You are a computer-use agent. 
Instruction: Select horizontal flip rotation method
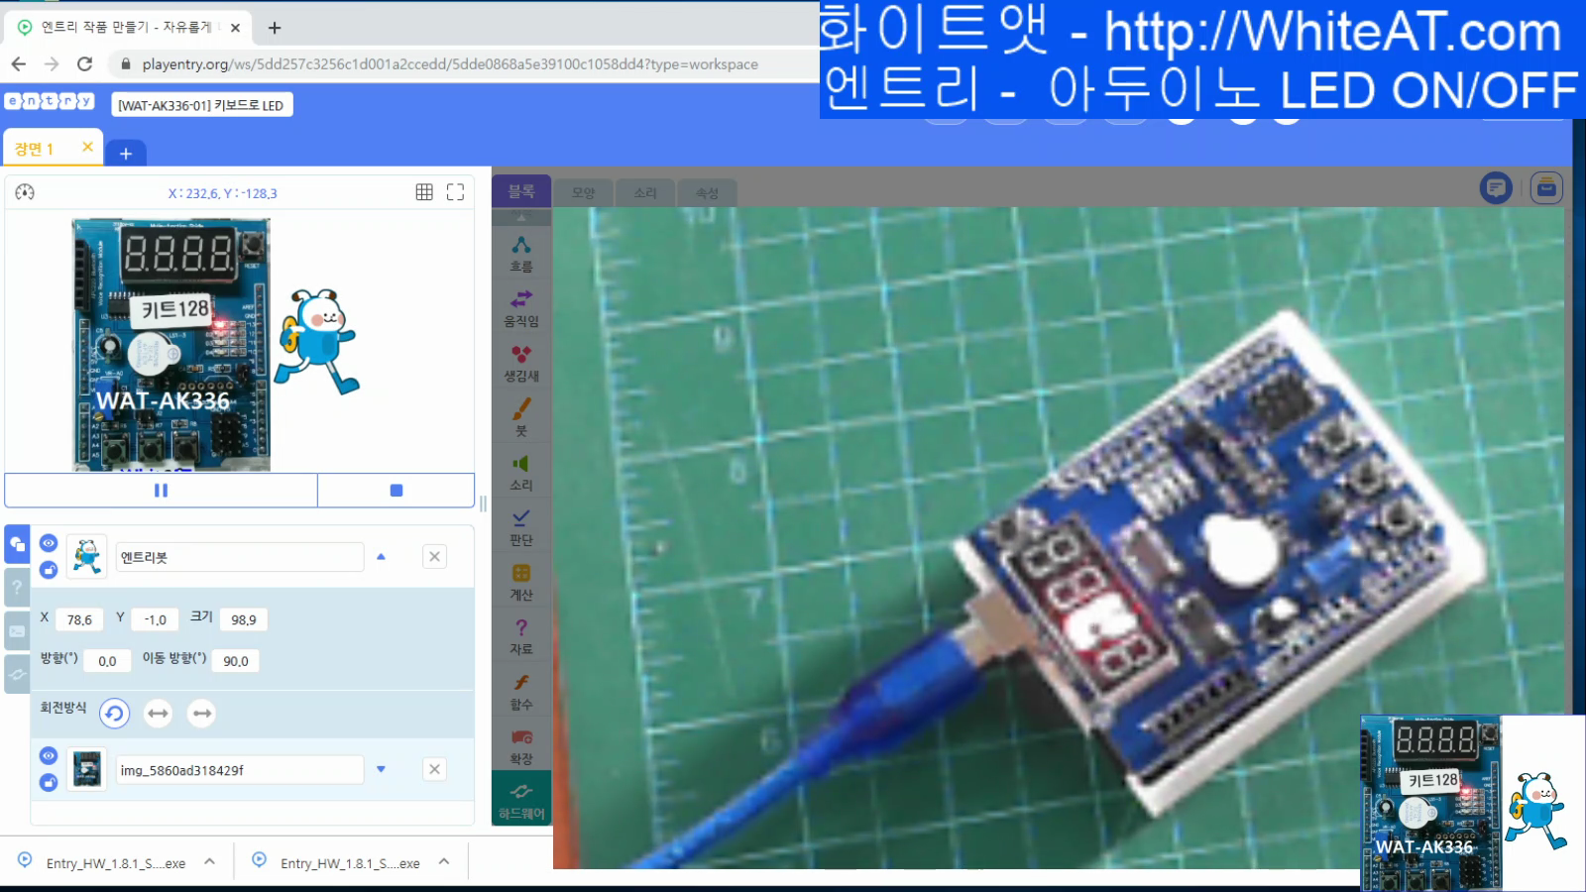[x=159, y=713]
